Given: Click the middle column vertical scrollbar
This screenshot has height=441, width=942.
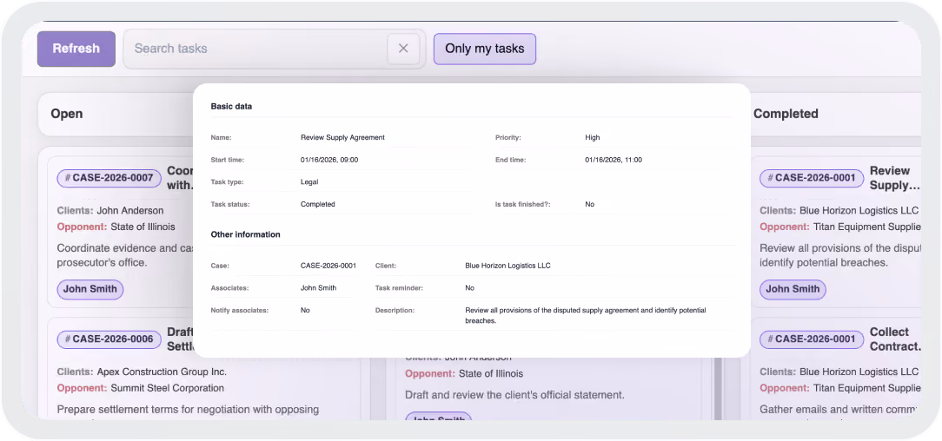Looking at the screenshot, I should [x=717, y=387].
